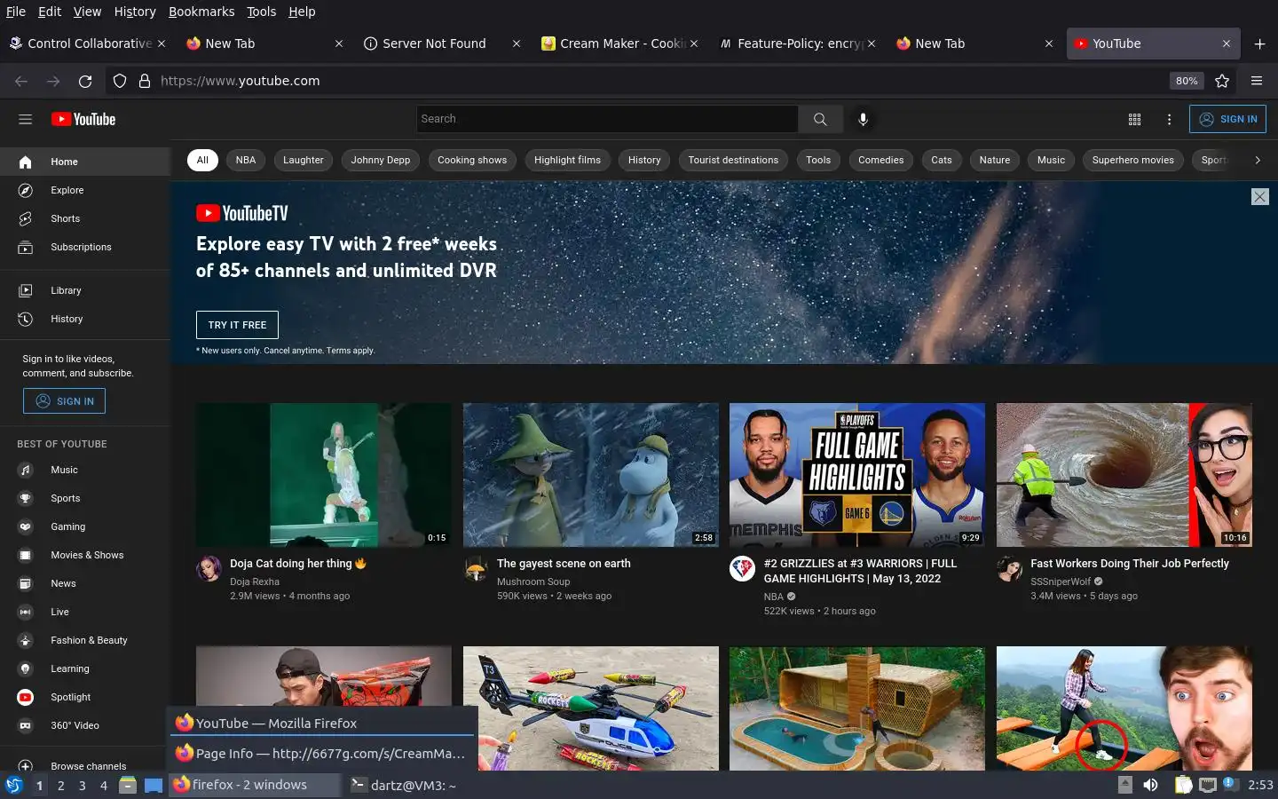Switch to the Server Not Found tab
The height and width of the screenshot is (799, 1278).
pos(442,44)
